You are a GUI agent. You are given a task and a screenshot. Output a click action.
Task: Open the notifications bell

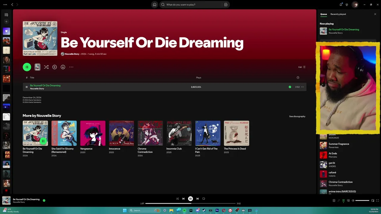pos(341,4)
